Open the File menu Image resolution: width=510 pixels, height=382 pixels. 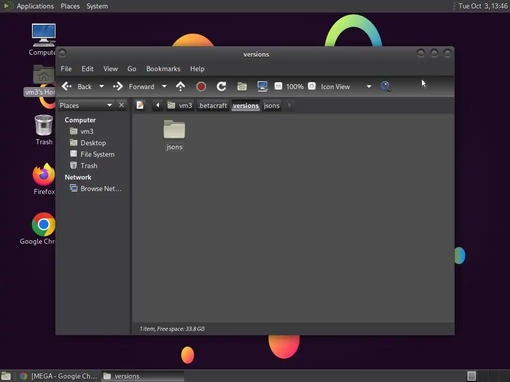click(66, 69)
